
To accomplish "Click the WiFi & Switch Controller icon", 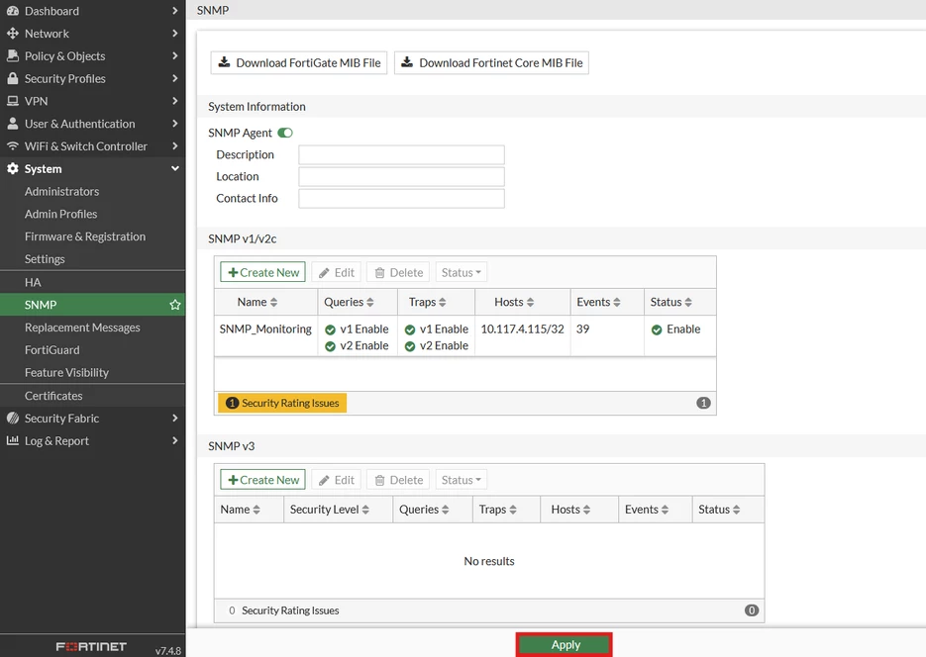I will (13, 145).
